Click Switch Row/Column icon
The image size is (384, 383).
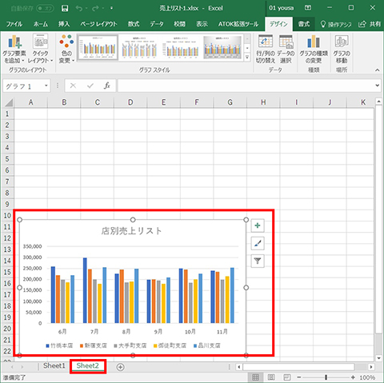point(266,49)
